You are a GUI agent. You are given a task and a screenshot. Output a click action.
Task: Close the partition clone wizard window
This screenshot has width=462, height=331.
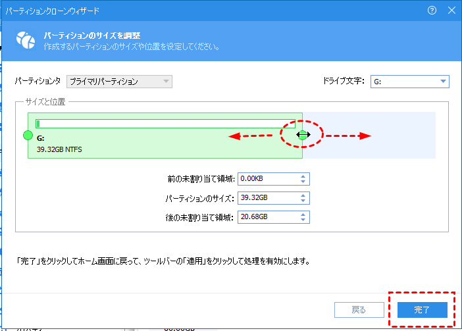coord(451,11)
